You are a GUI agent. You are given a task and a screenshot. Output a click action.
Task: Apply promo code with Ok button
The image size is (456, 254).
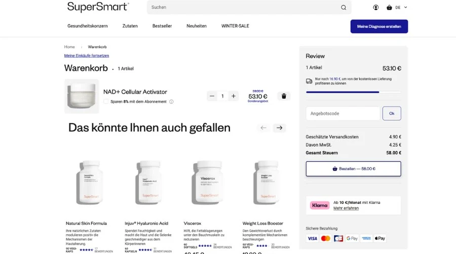tap(392, 113)
